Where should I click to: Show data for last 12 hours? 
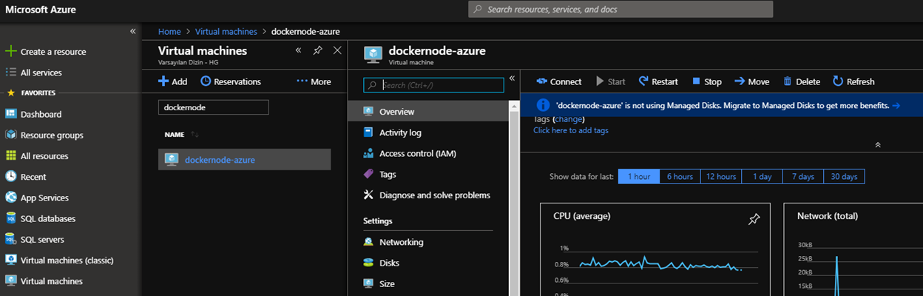pyautogui.click(x=721, y=177)
